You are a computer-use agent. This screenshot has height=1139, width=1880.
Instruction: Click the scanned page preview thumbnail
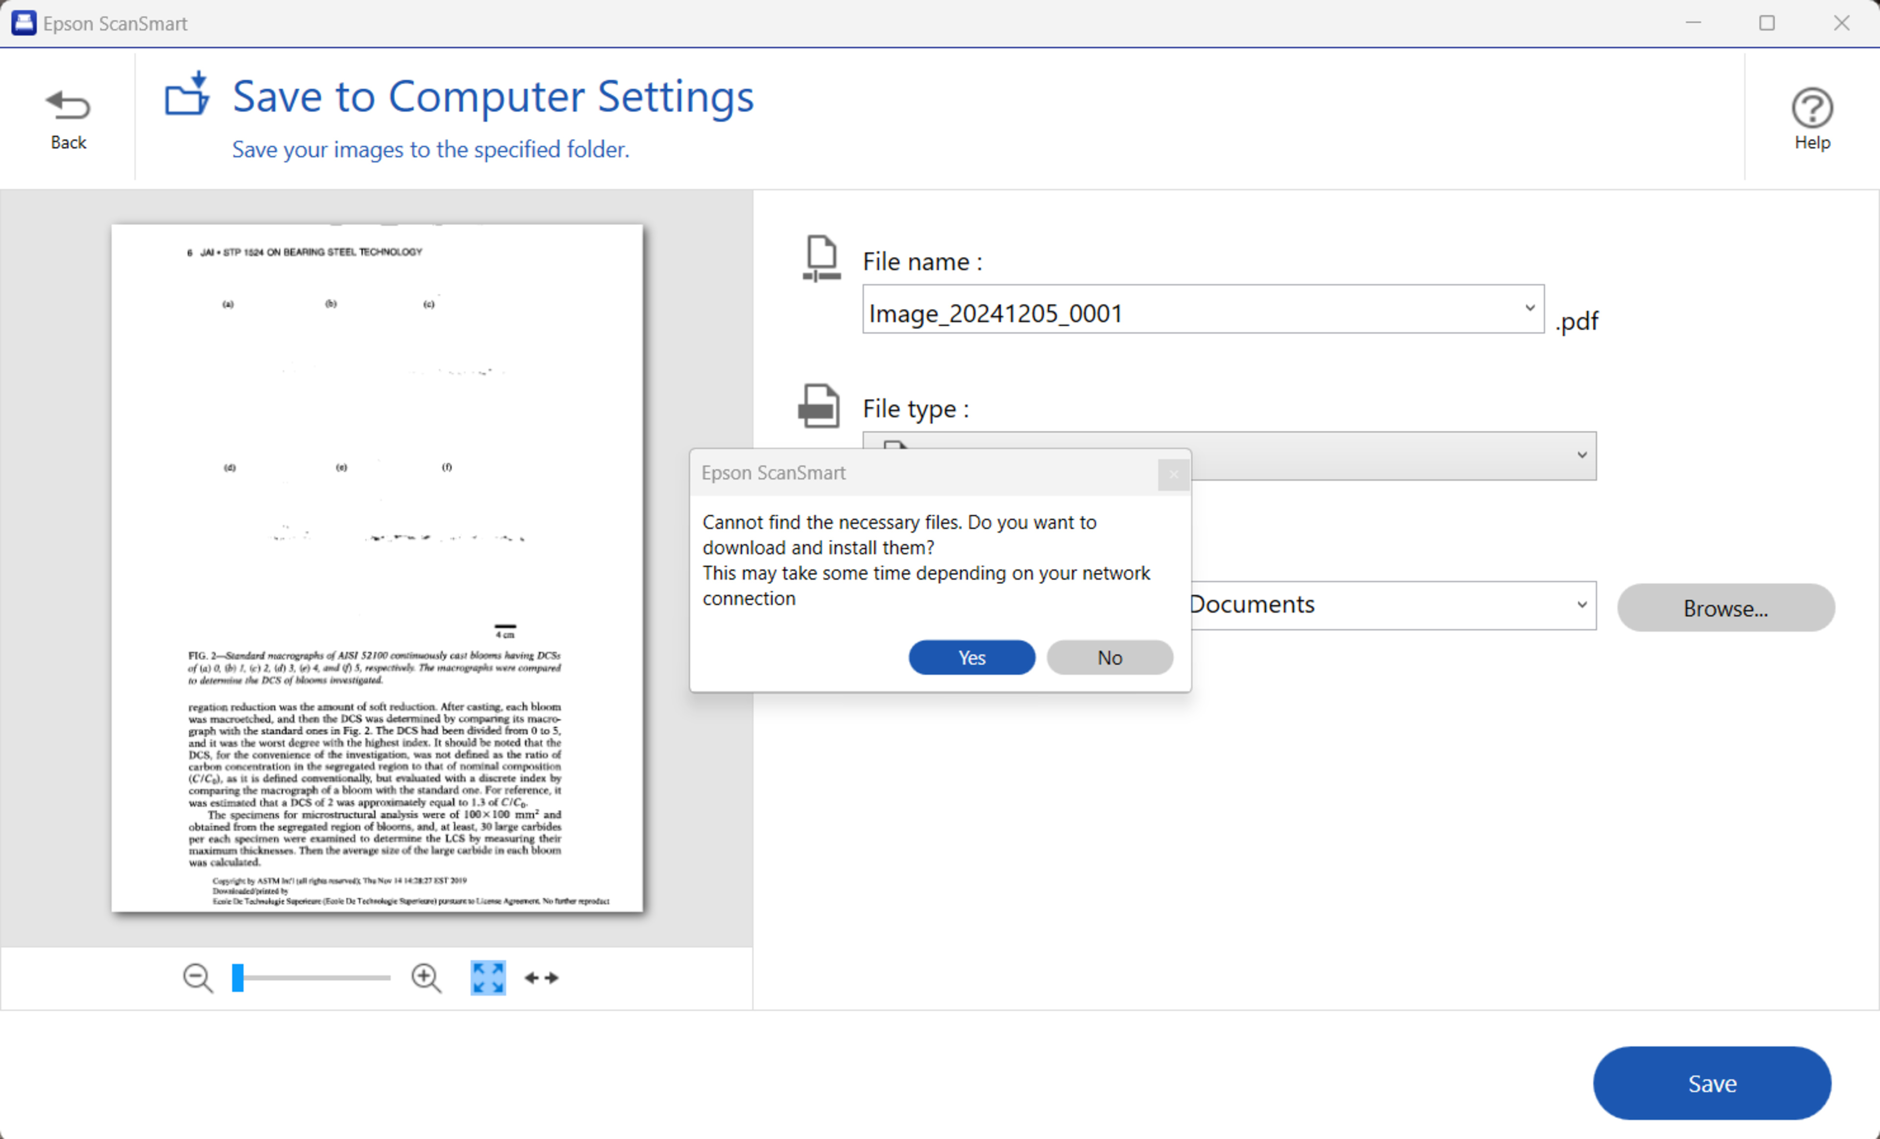tap(377, 568)
